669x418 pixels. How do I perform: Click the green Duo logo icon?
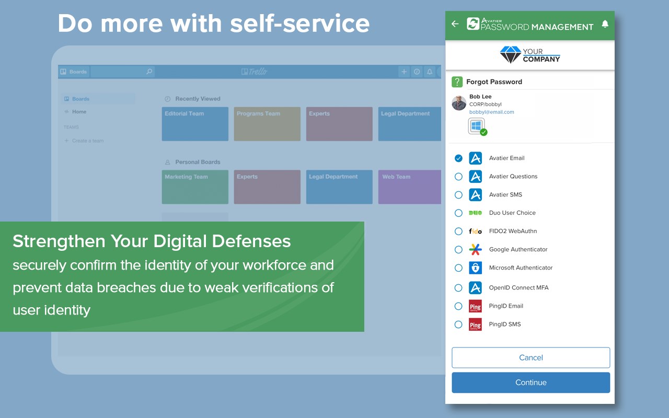pos(475,213)
